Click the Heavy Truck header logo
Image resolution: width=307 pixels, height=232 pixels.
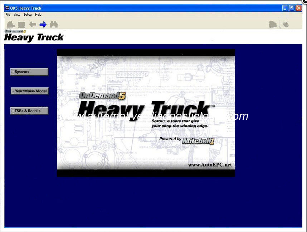[x=34, y=36]
